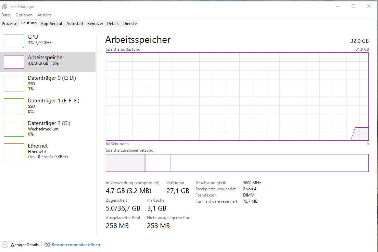Select the CPU mini graph thumbnail
The width and height of the screenshot is (378, 252).
click(14, 41)
